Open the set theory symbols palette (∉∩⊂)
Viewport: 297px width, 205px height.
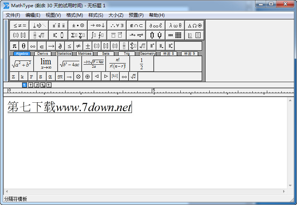pyautogui.click(x=136, y=25)
